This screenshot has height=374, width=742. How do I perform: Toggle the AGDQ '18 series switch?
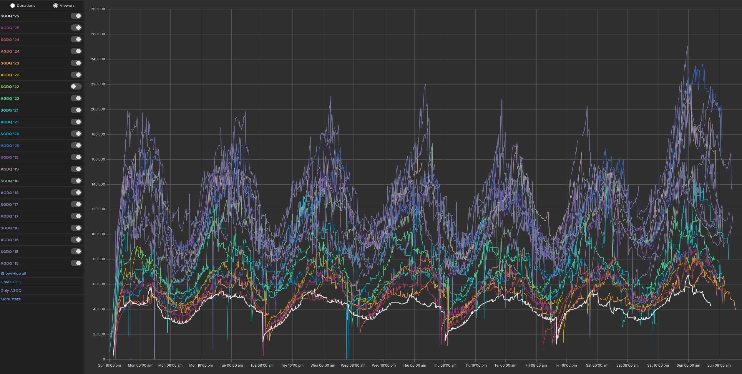[76, 193]
